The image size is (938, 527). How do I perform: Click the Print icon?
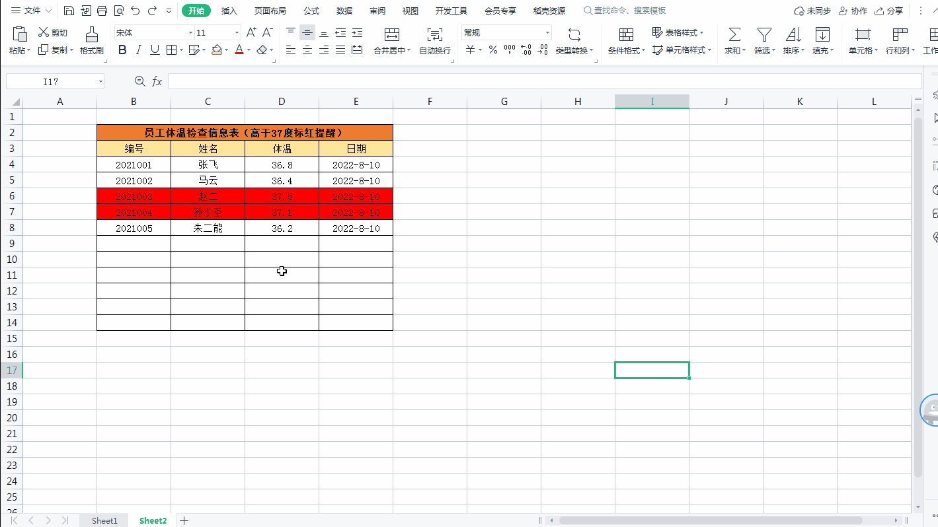102,11
